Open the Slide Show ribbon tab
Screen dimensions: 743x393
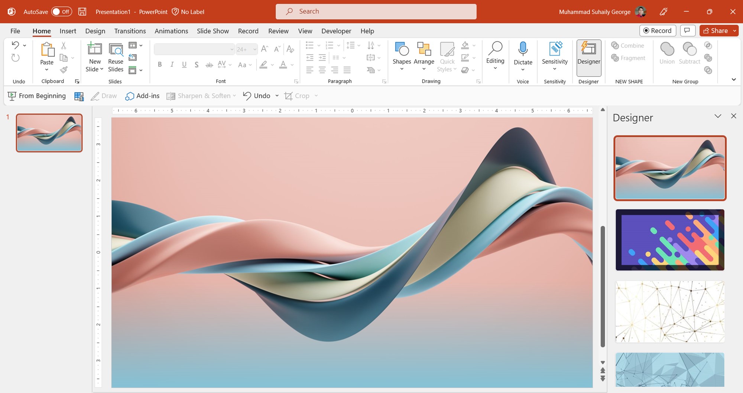[x=212, y=31]
